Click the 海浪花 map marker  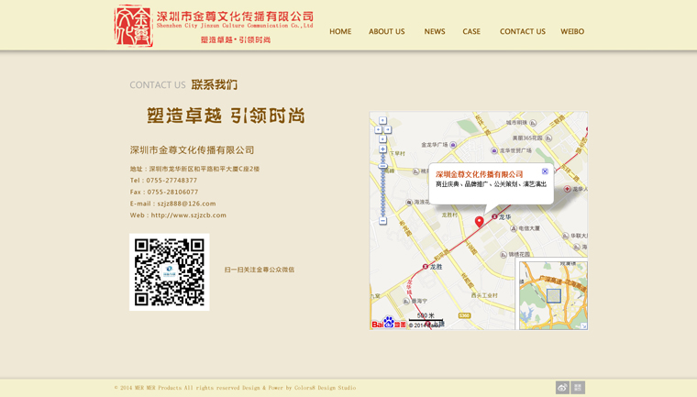pos(409,203)
